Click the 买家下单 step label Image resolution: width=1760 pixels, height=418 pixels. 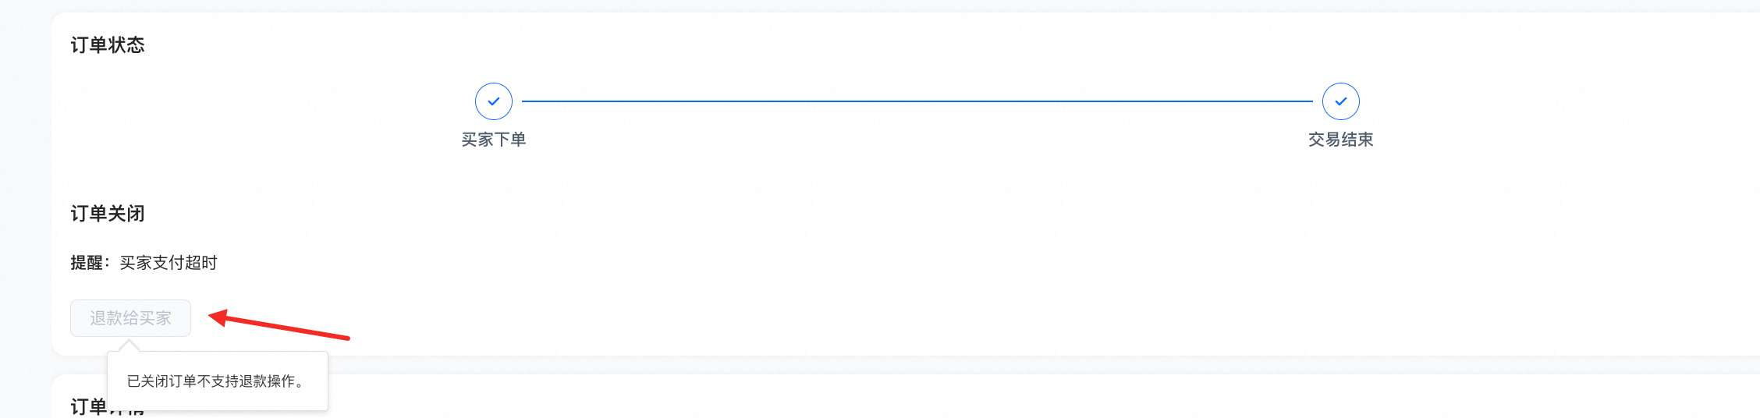click(x=493, y=140)
